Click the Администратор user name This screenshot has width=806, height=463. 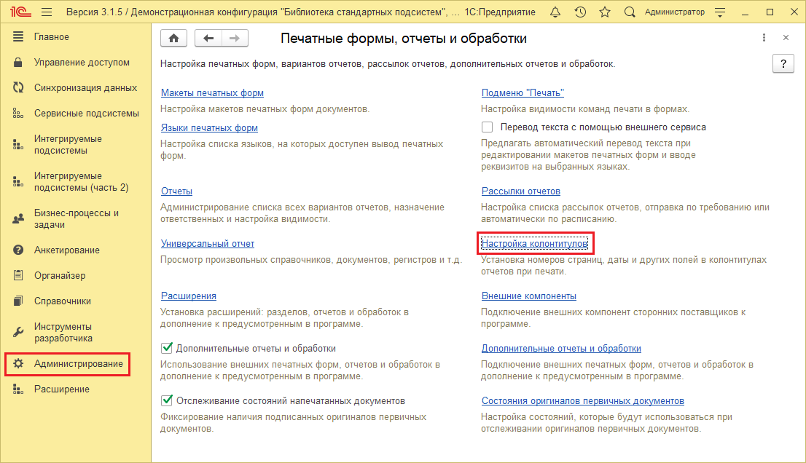(674, 12)
